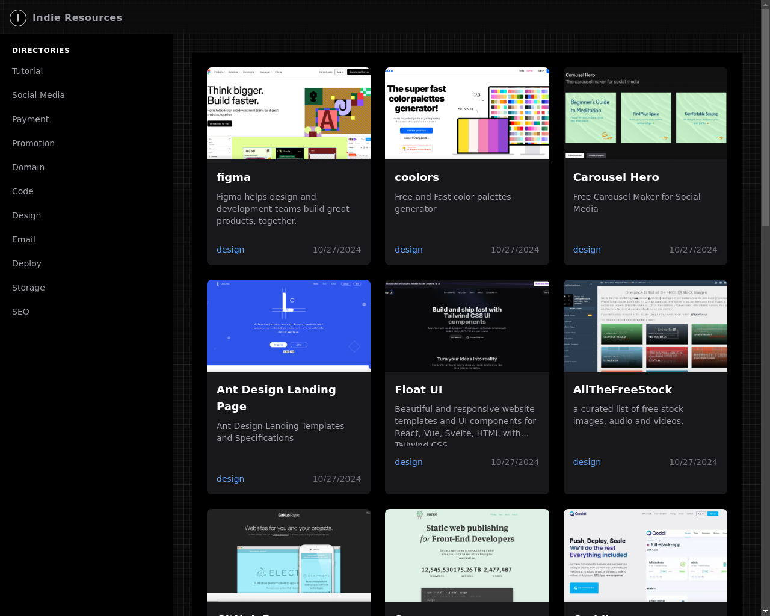The image size is (770, 616).
Task: Open the SEO directory
Action: coord(20,312)
